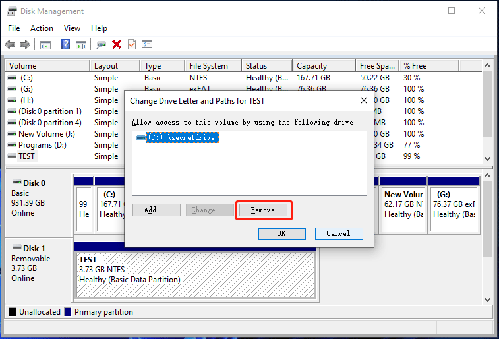Click the blue Primary partition legend swatch
The width and height of the screenshot is (499, 339).
coord(68,311)
